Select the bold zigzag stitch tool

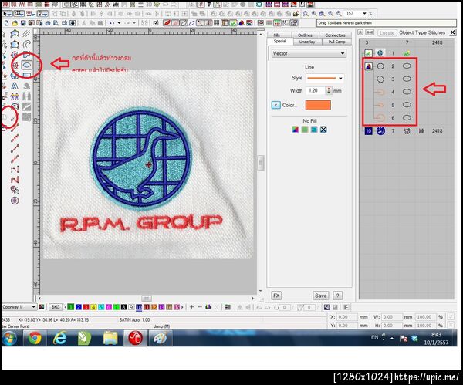(x=15, y=180)
